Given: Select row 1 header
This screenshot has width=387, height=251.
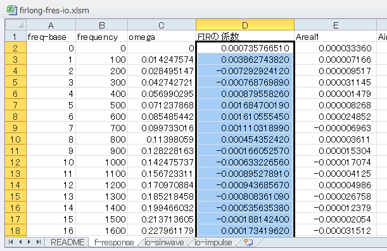Looking at the screenshot, I should (x=16, y=37).
